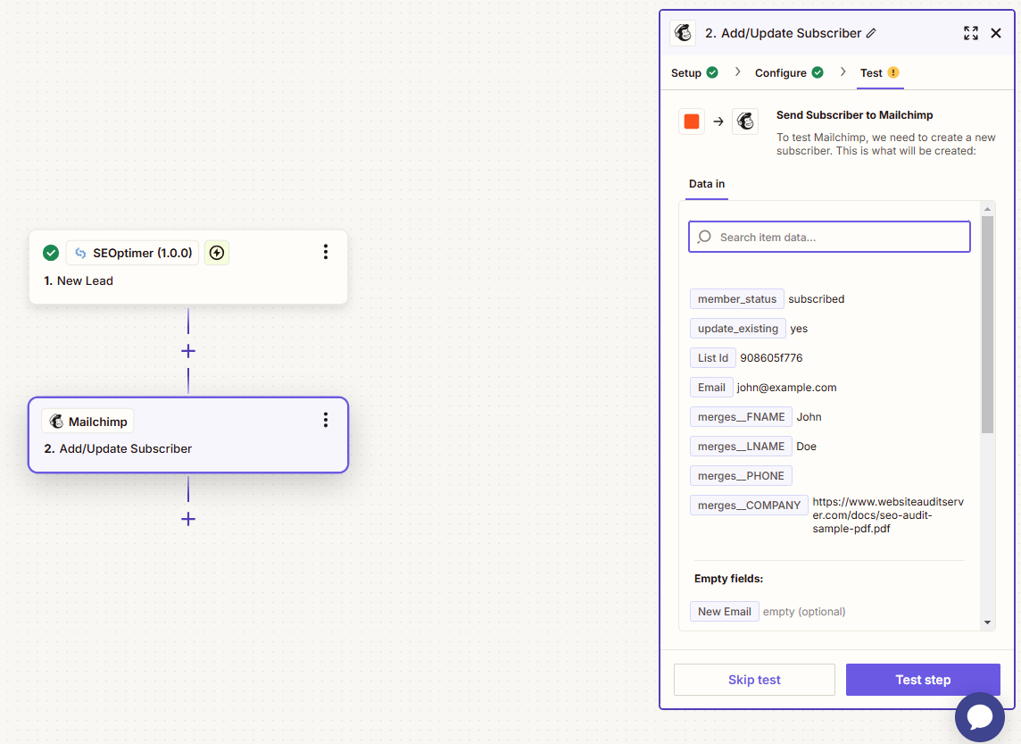
Task: Close the Add/Update Subscriber panel
Action: click(996, 33)
